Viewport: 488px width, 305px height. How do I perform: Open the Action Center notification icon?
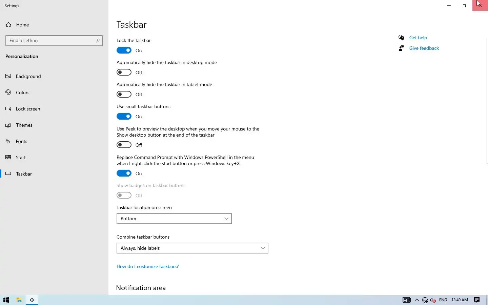point(477,300)
